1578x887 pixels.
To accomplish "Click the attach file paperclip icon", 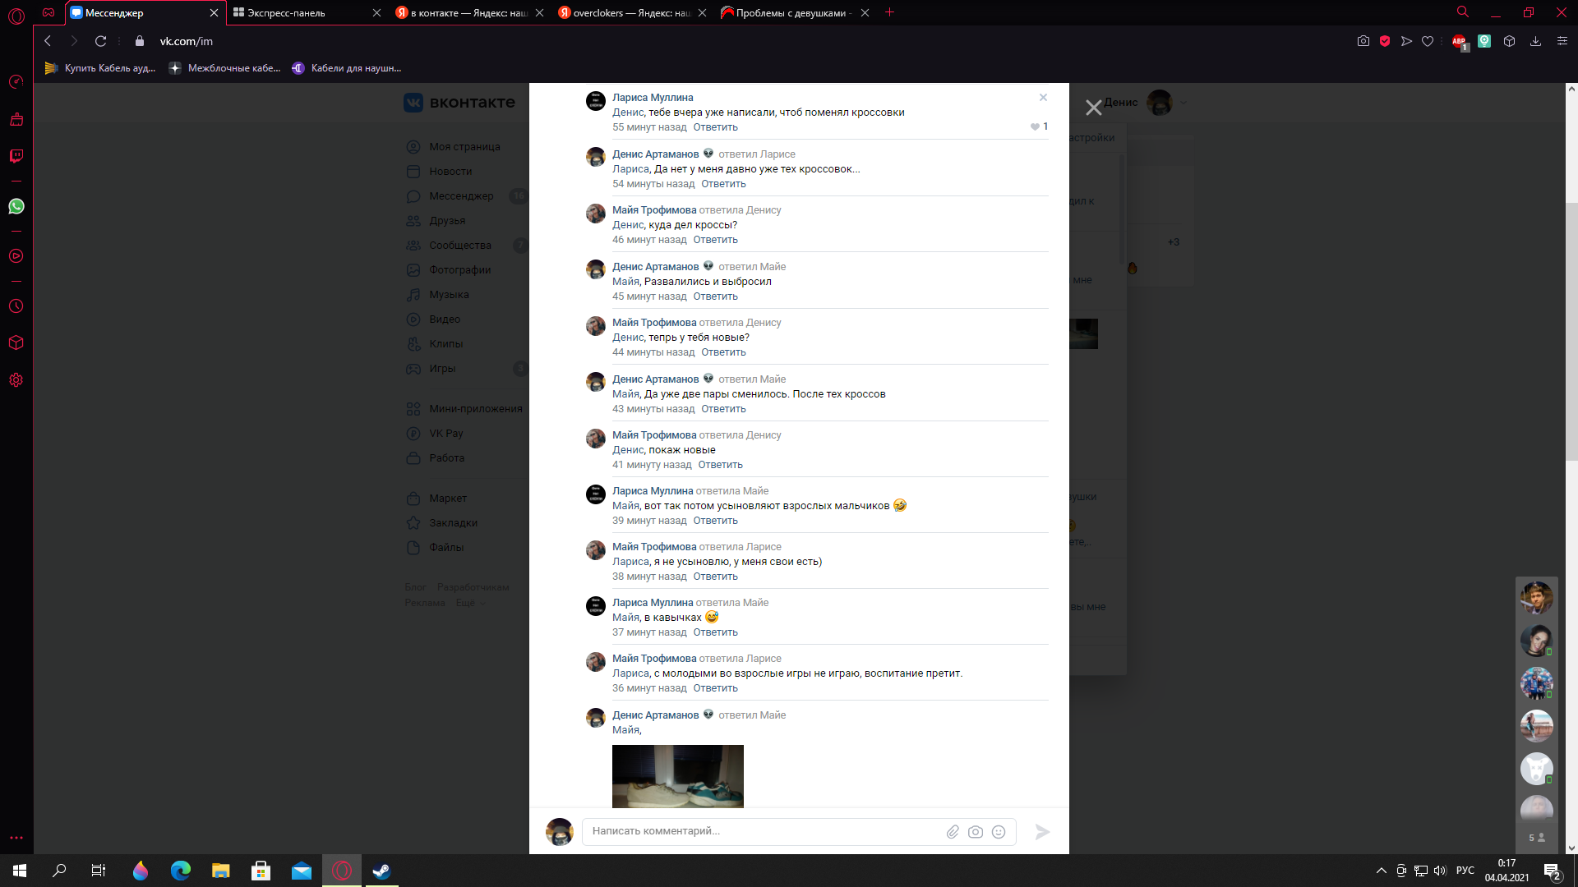I will [953, 832].
